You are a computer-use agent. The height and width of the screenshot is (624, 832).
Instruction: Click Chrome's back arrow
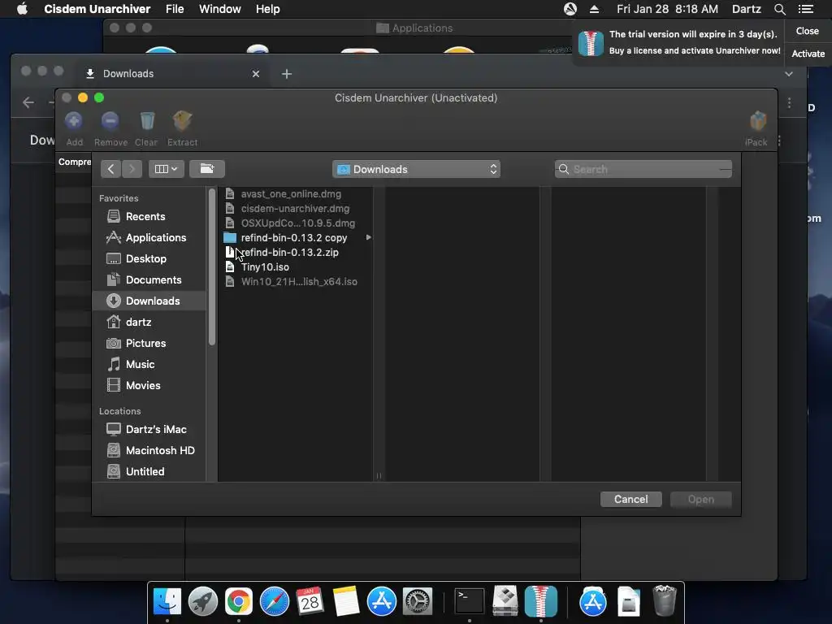[28, 102]
